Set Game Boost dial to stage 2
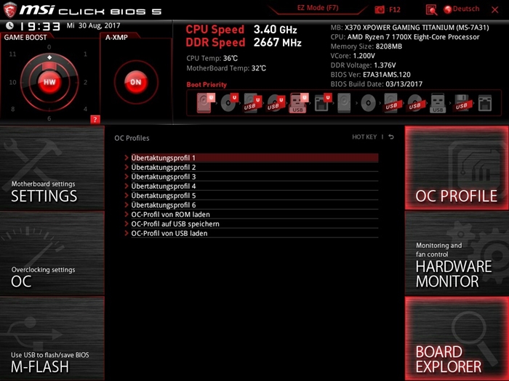This screenshot has width=509, height=381. [x=85, y=82]
